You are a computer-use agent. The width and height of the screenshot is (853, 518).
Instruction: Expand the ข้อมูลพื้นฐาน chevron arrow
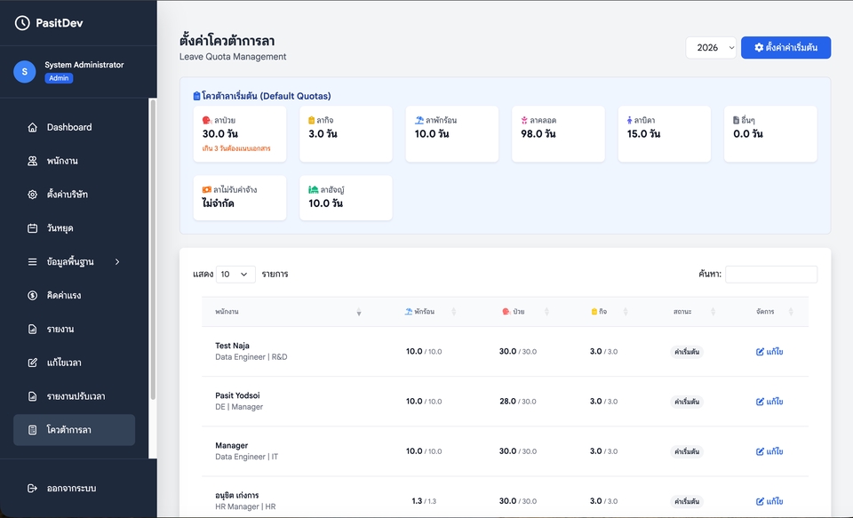point(117,262)
